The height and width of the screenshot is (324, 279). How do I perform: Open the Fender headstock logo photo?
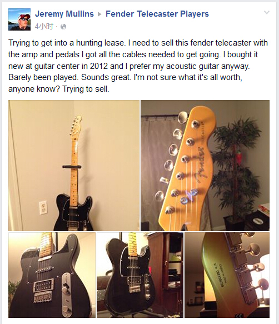tap(205, 166)
